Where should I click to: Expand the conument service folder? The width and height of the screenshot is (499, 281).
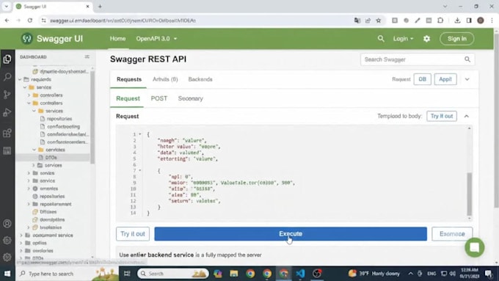tap(21, 236)
